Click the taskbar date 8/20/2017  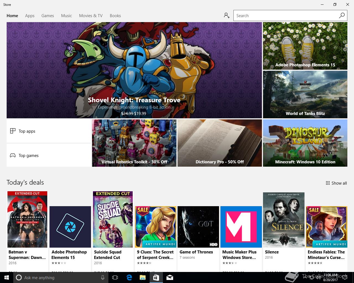330,280
